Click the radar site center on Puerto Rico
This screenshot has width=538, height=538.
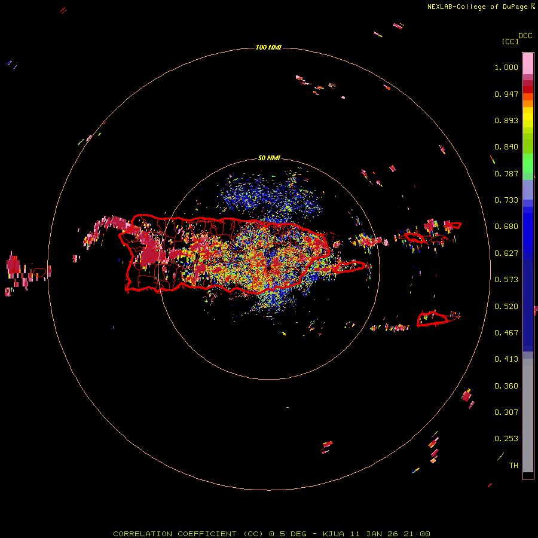[268, 267]
